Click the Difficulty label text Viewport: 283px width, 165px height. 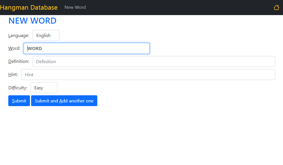(18, 88)
